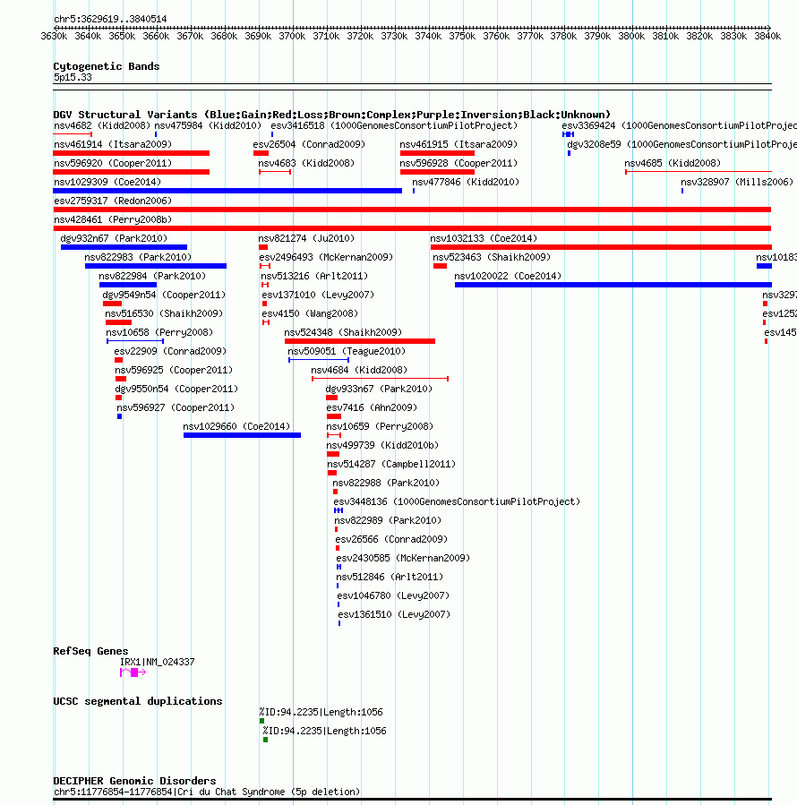797x805 pixels.
Task: Open the IRX1|NM_024337 gene label
Action: [157, 663]
